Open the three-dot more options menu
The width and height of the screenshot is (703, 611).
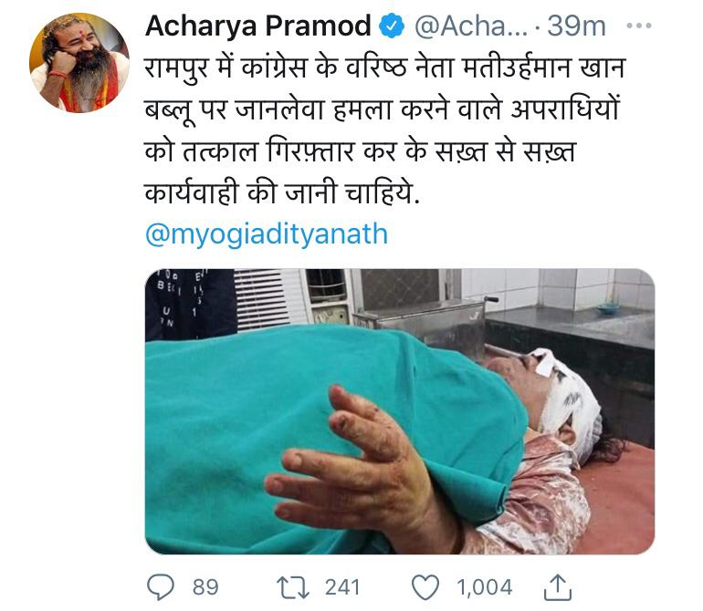click(638, 26)
